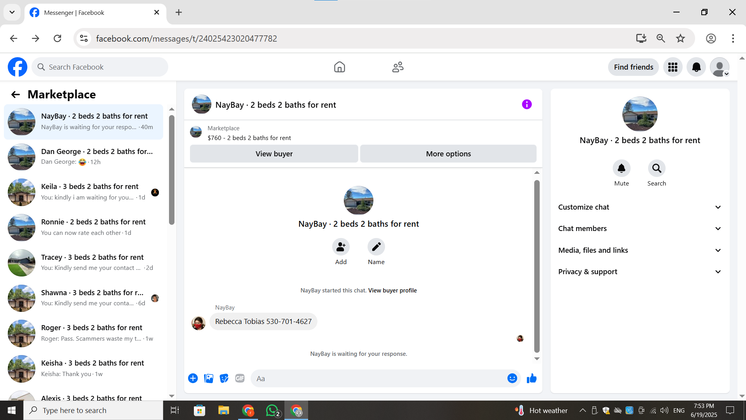
Task: Click the Windows taskbar search box
Action: pos(93,410)
